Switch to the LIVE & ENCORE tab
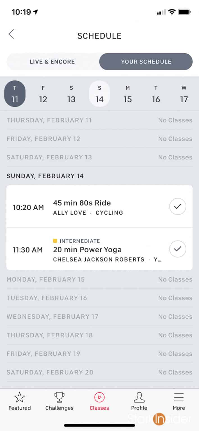 point(52,61)
